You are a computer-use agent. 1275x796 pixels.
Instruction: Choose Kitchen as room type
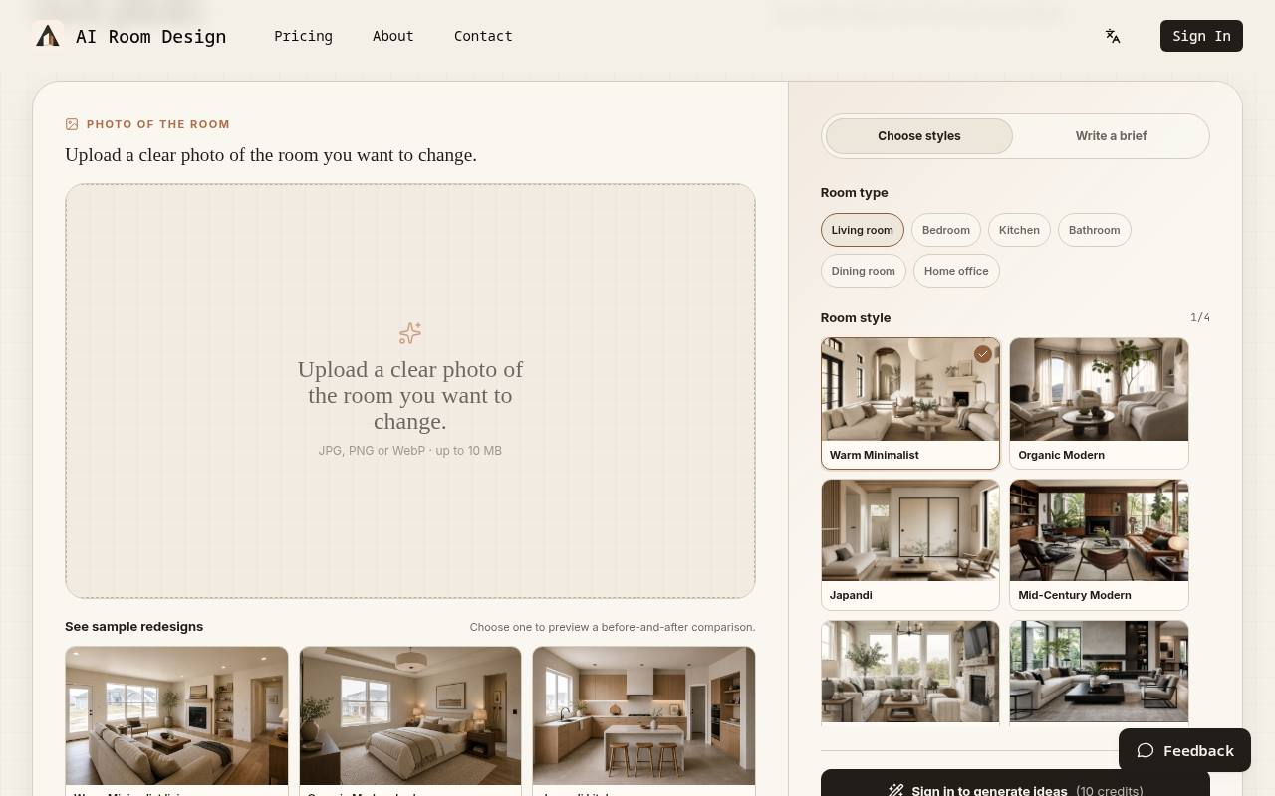point(1019,230)
